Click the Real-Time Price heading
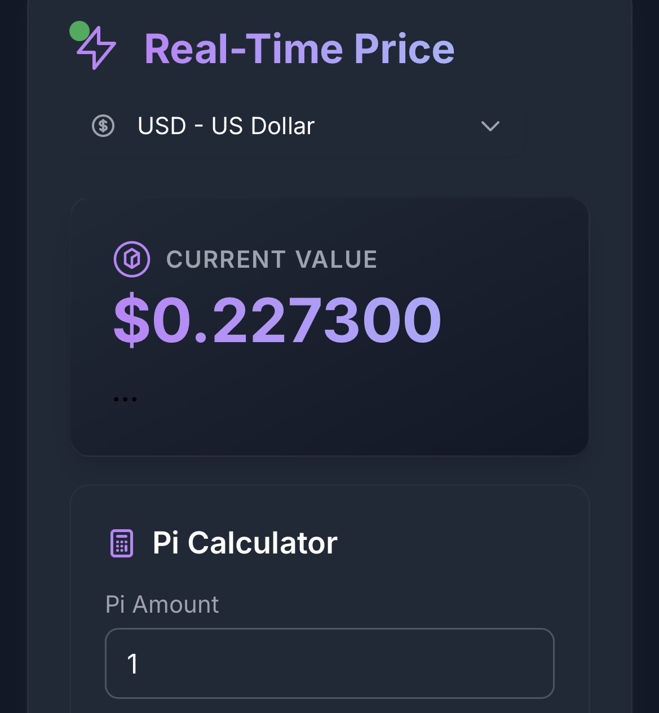The width and height of the screenshot is (659, 713). 299,49
